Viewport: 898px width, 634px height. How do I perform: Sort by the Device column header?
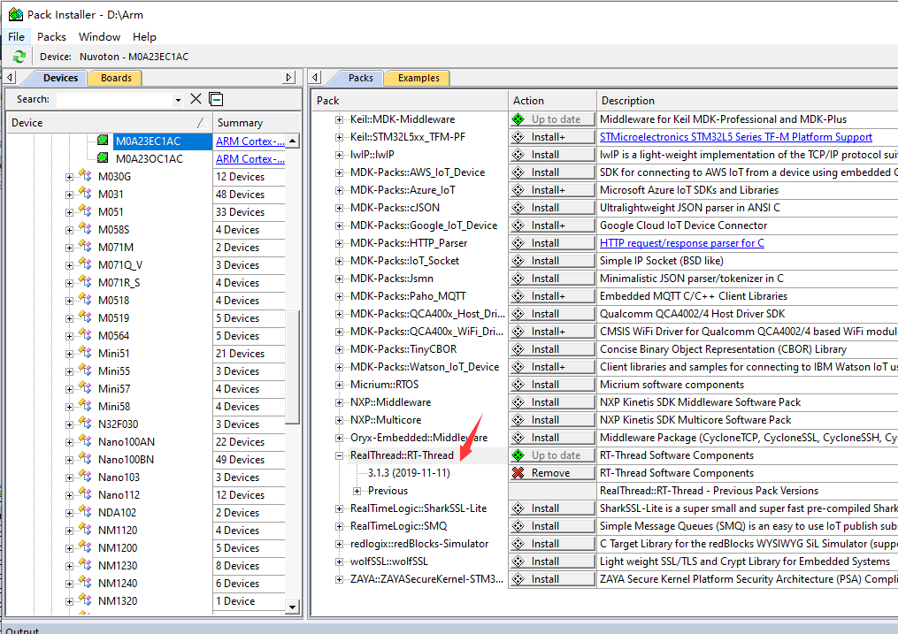click(109, 122)
